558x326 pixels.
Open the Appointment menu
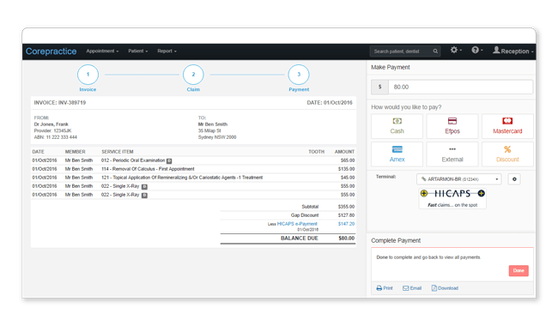pyautogui.click(x=102, y=51)
